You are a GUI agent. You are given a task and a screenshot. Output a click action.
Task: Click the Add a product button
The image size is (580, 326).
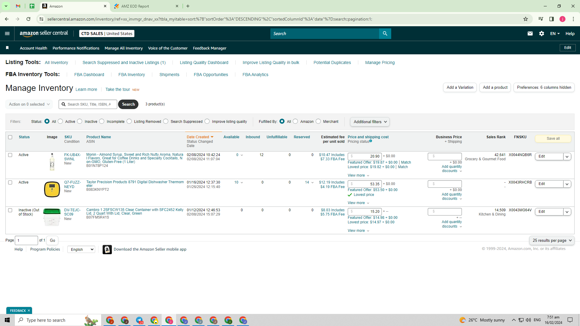click(495, 87)
